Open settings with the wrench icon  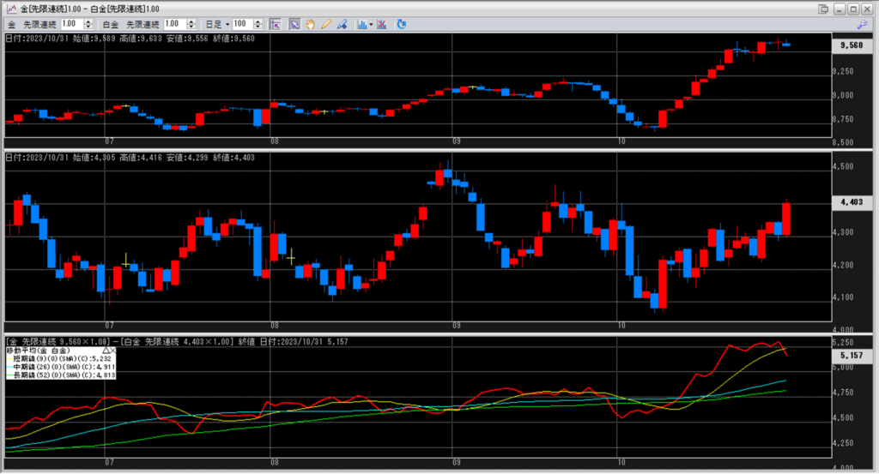(x=863, y=24)
